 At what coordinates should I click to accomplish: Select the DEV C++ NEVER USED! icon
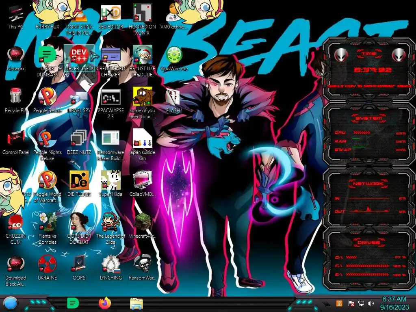[79, 58]
